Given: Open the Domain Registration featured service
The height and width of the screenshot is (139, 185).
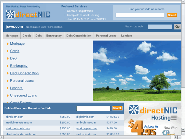Looking at the screenshot, I should (x=80, y=11).
